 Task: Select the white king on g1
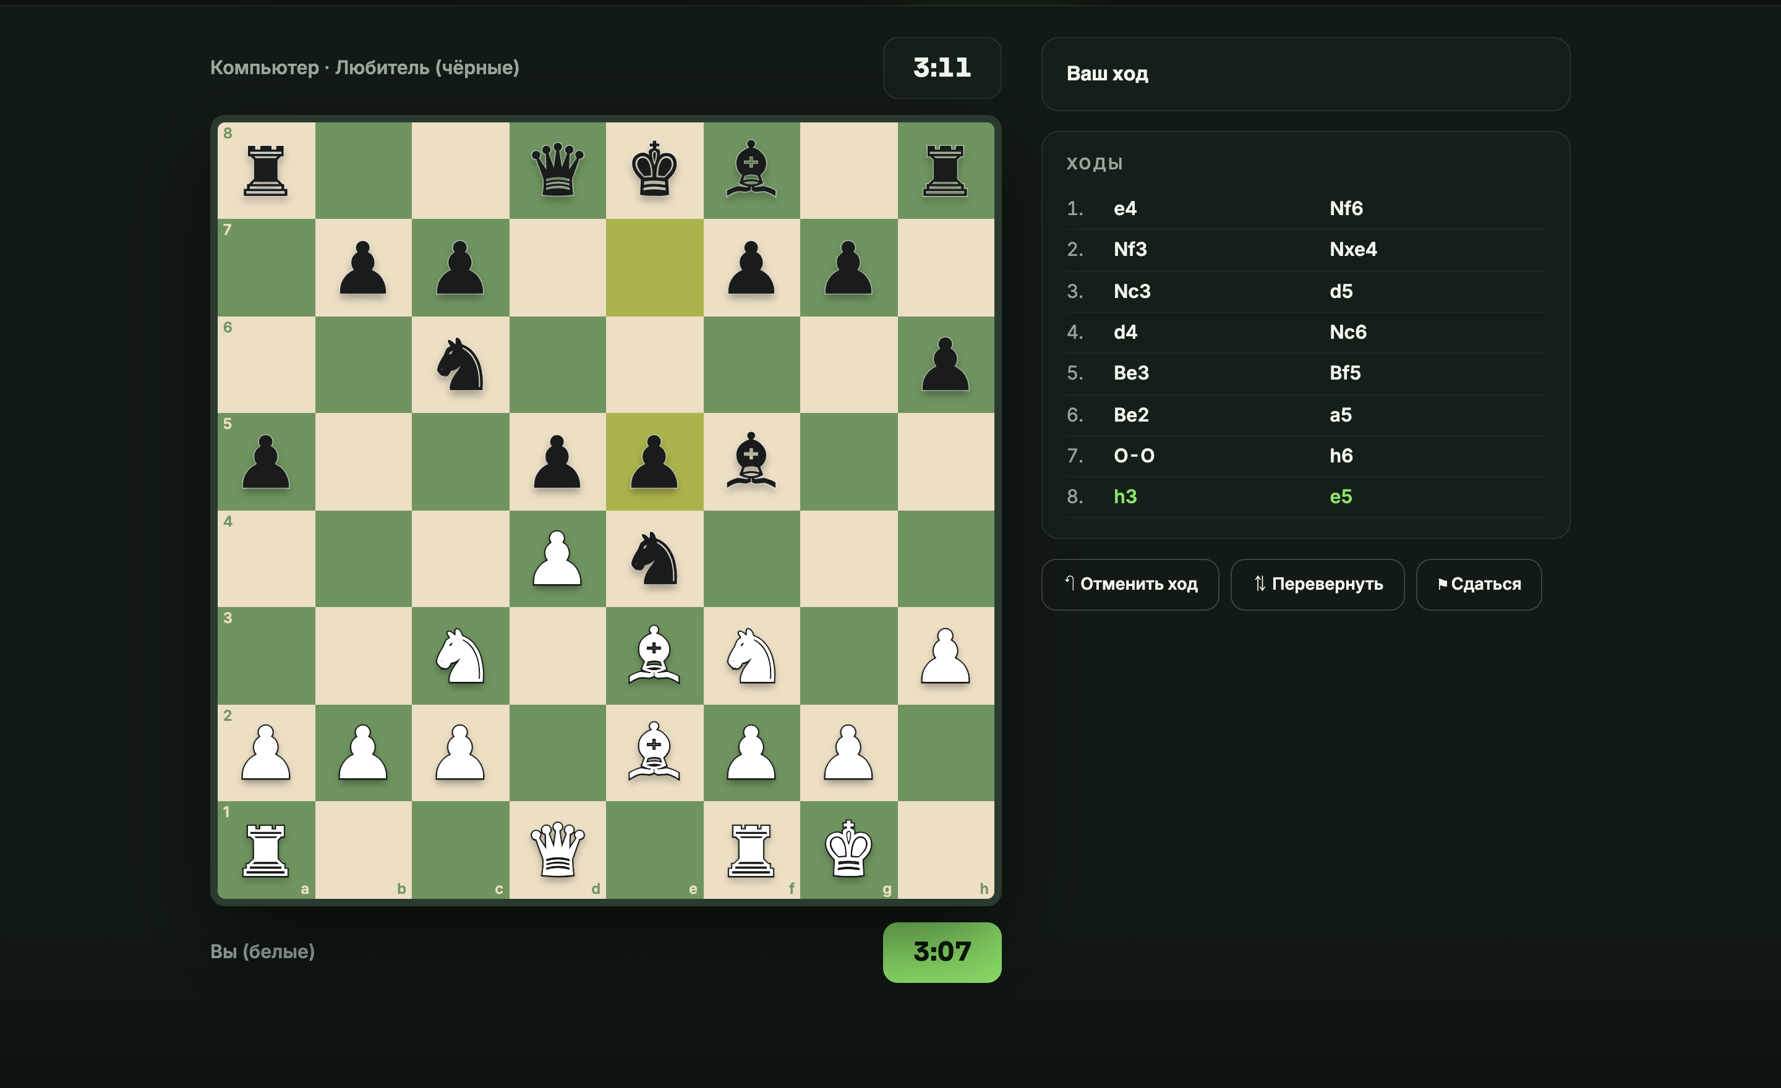click(848, 849)
